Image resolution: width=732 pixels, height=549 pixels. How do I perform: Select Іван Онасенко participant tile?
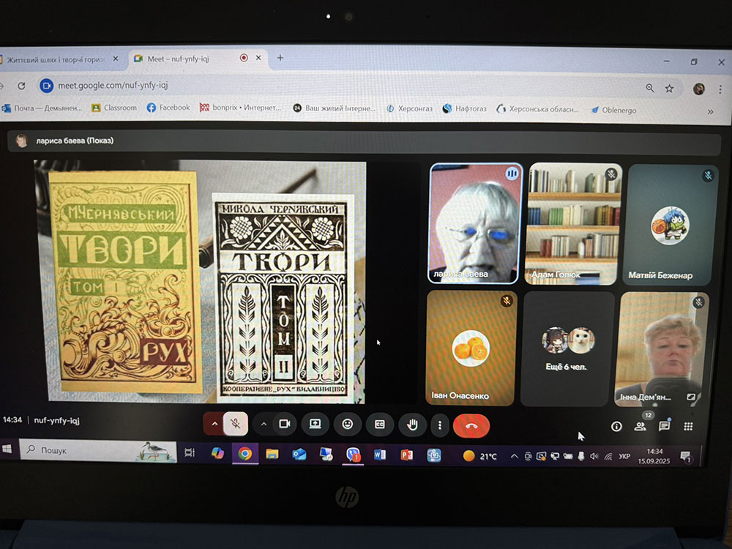point(471,348)
